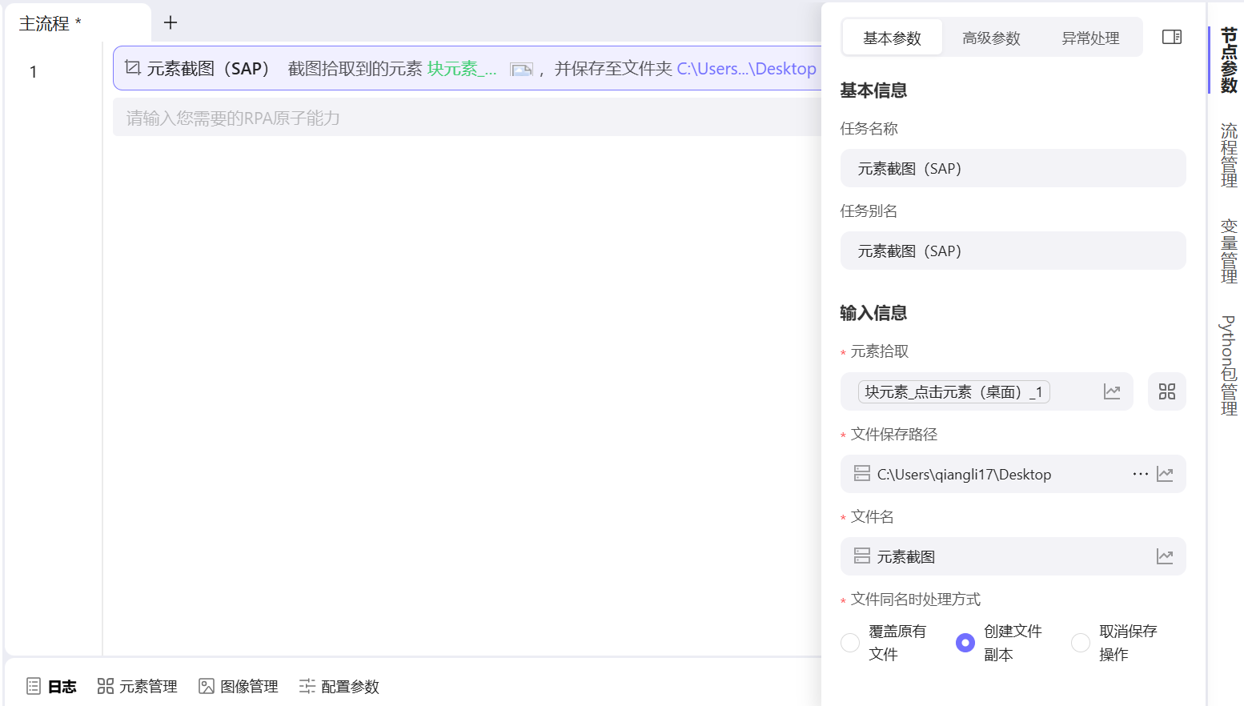
Task: Click the panel layout icon right of 异常处理
Action: coord(1171,37)
